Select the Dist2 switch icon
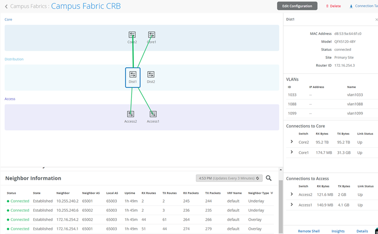The height and width of the screenshot is (234, 378). click(x=151, y=75)
